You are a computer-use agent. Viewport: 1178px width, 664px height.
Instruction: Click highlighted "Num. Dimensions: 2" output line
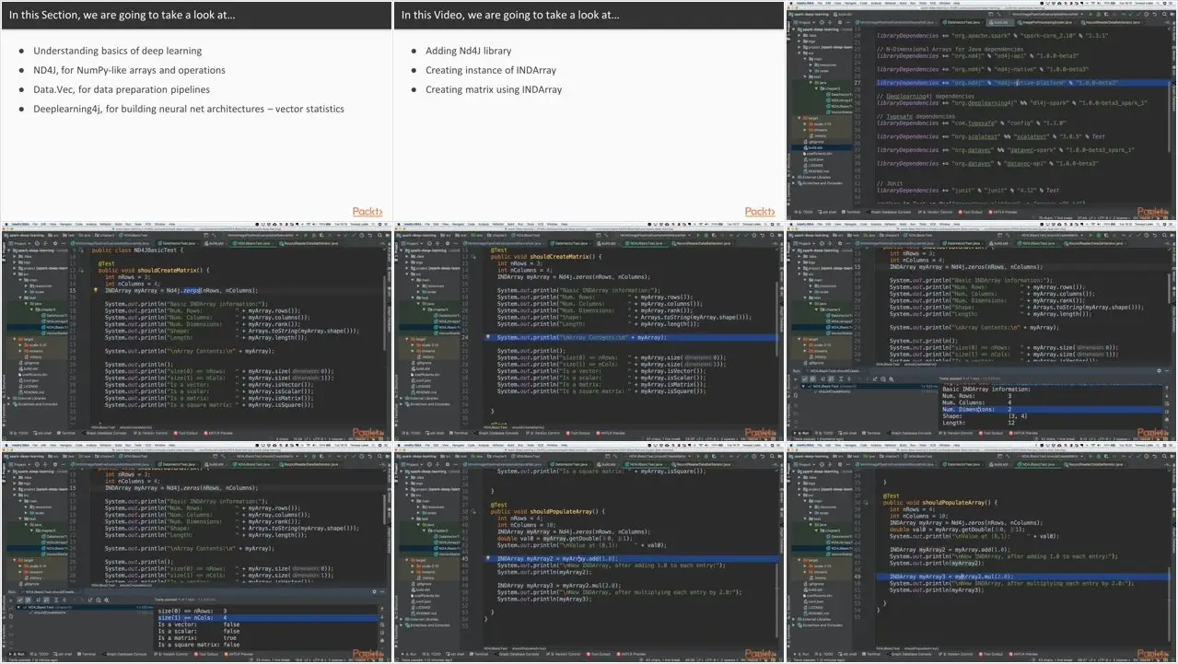pyautogui.click(x=1053, y=409)
